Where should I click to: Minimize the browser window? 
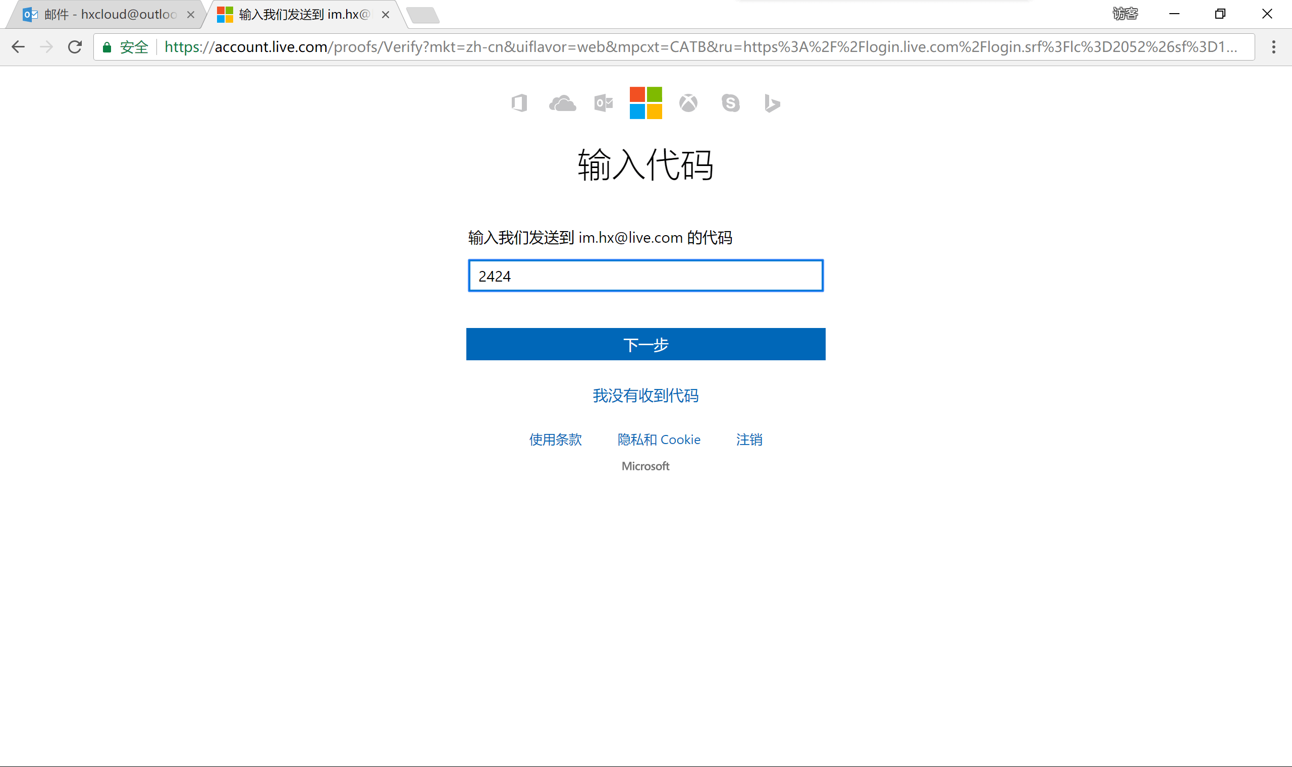tap(1174, 14)
